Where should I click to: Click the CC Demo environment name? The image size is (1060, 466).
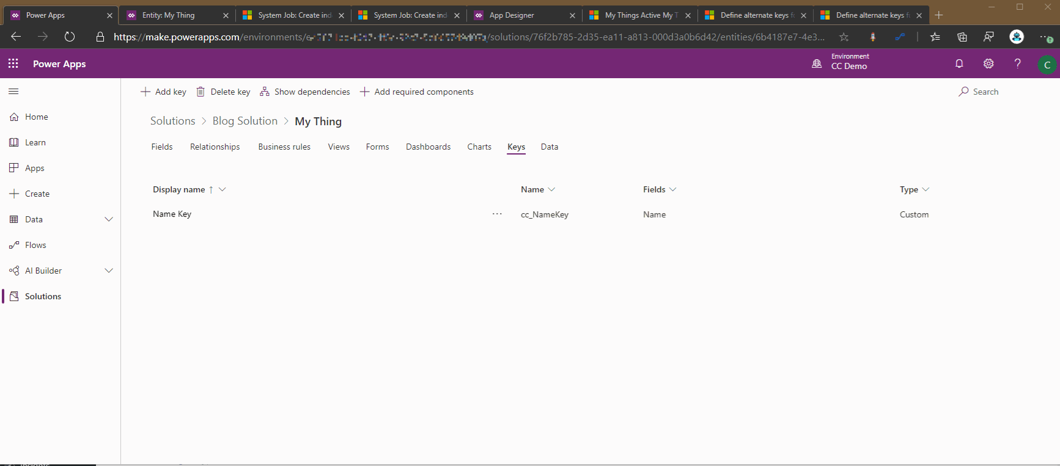tap(849, 67)
